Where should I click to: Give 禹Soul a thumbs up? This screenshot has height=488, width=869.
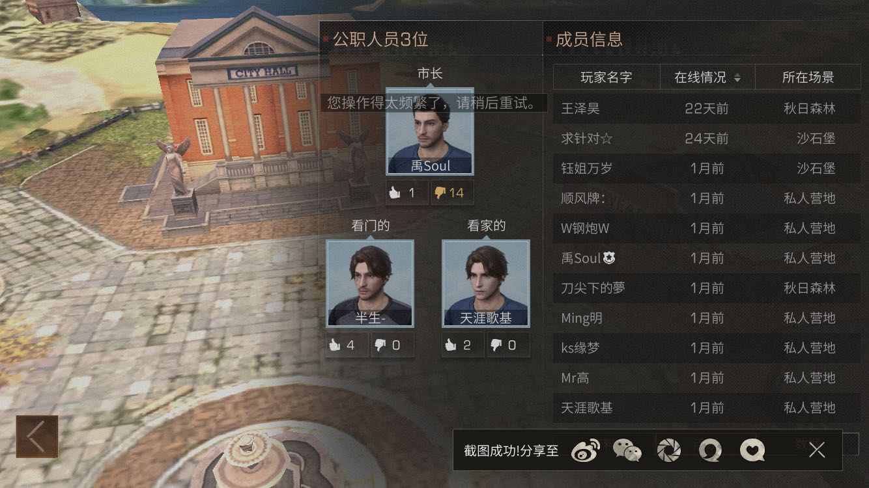pyautogui.click(x=407, y=193)
